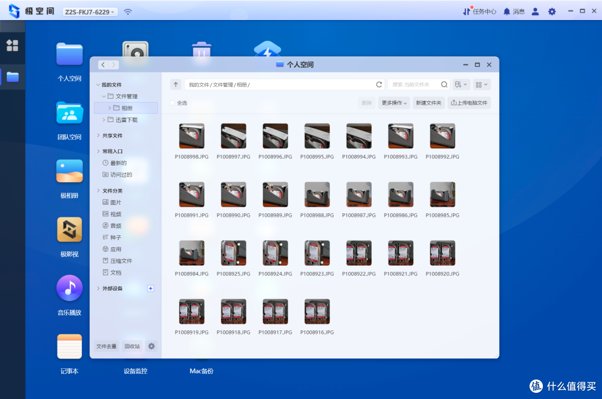This screenshot has height=399, width=602.
Task: Filter by 压缩文件 category
Action: [117, 261]
